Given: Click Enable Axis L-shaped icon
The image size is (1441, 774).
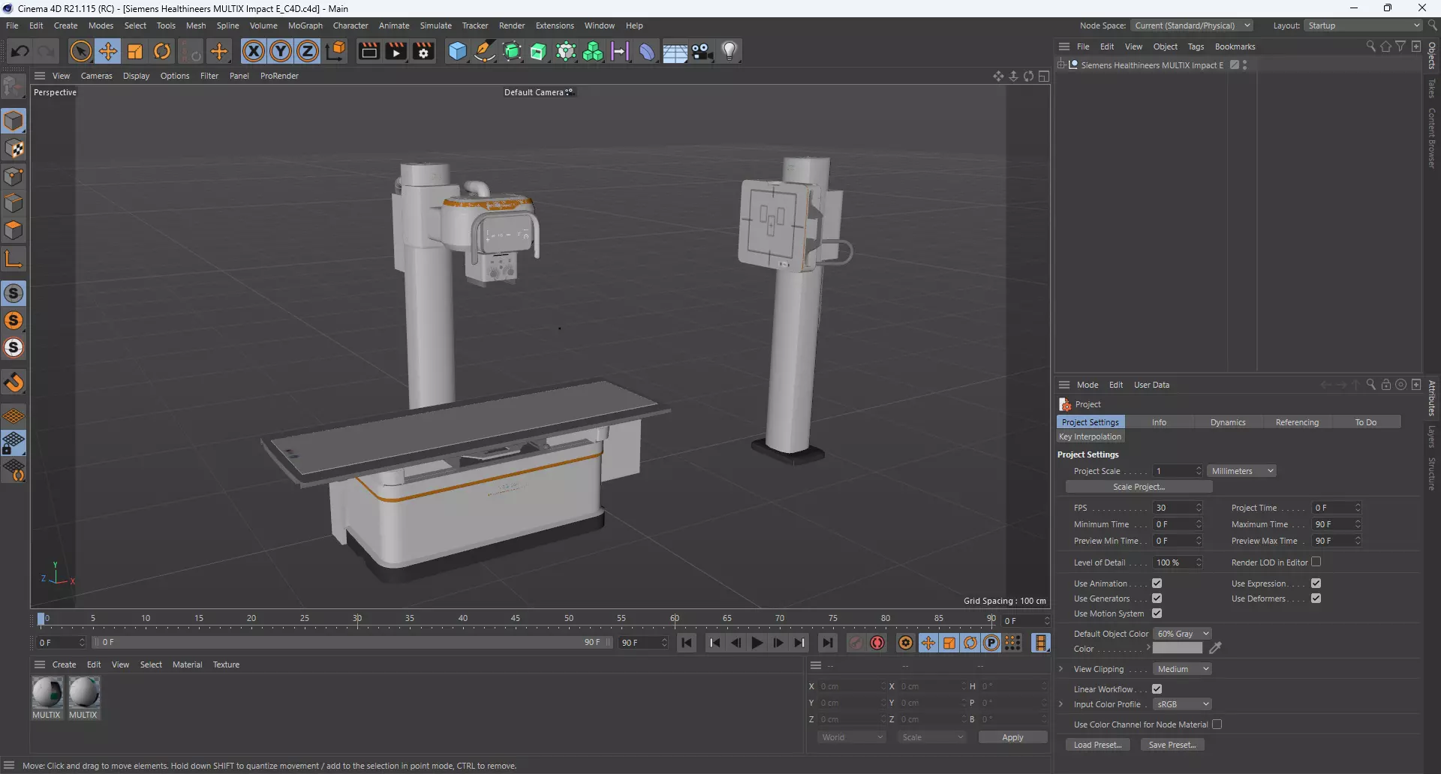Looking at the screenshot, I should coord(14,259).
